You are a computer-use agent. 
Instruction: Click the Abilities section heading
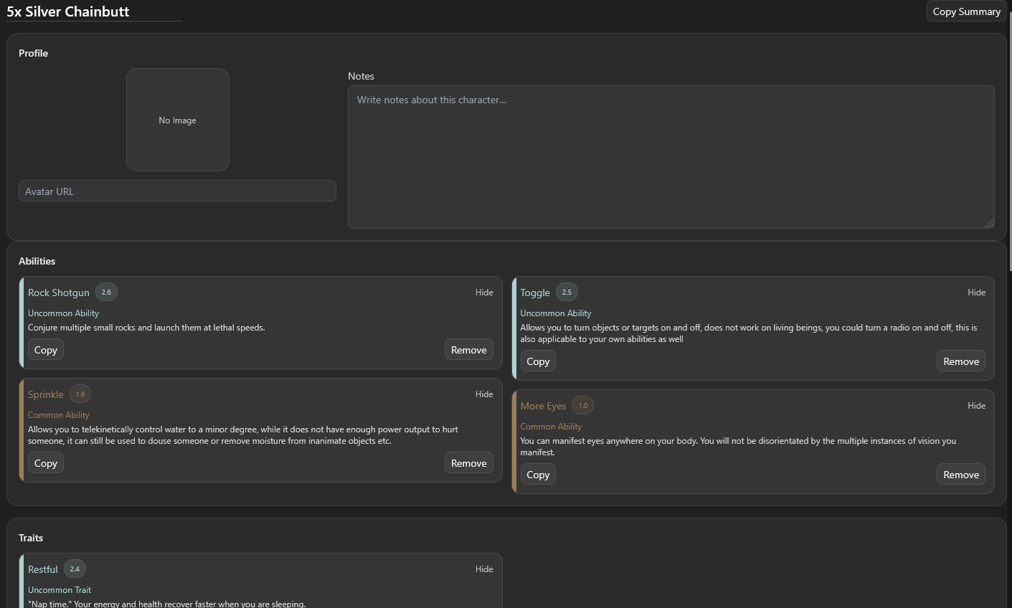click(37, 261)
